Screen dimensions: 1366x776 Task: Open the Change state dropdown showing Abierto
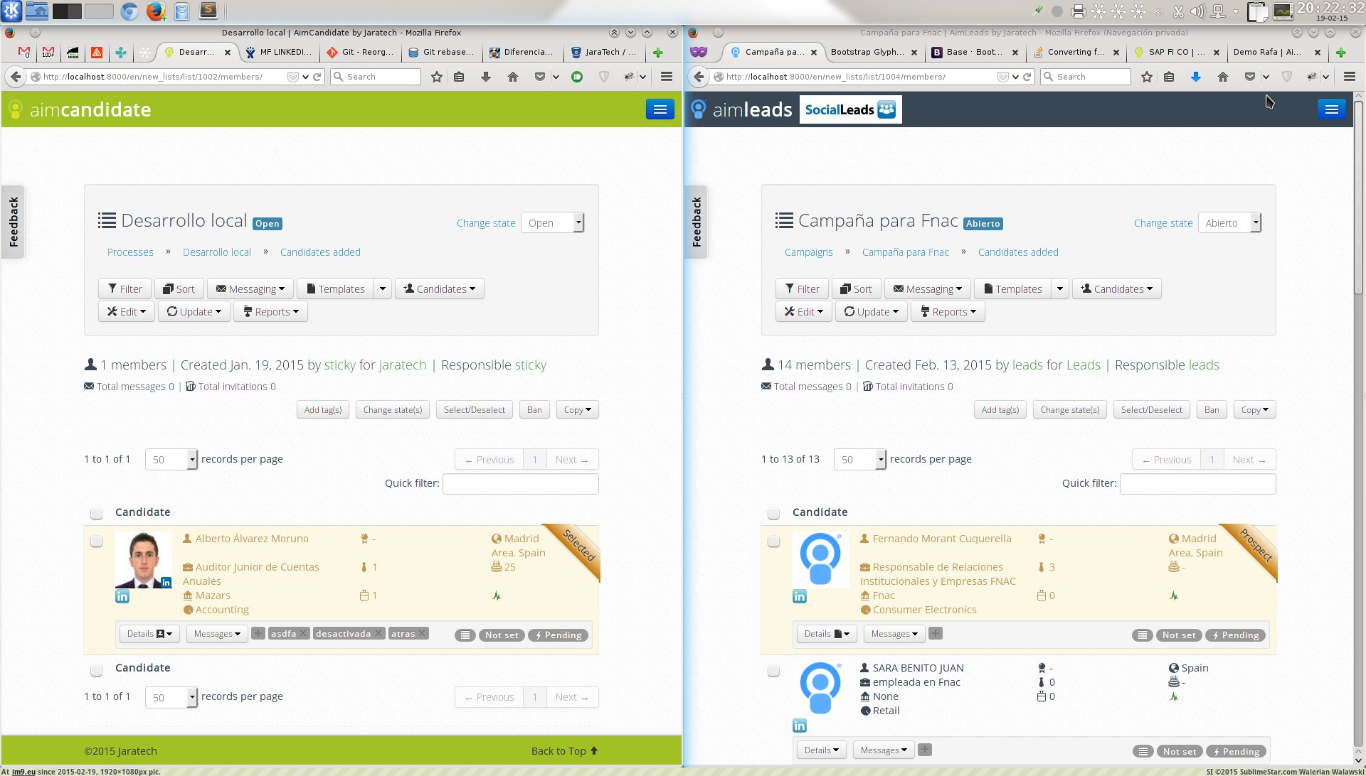coord(1229,223)
